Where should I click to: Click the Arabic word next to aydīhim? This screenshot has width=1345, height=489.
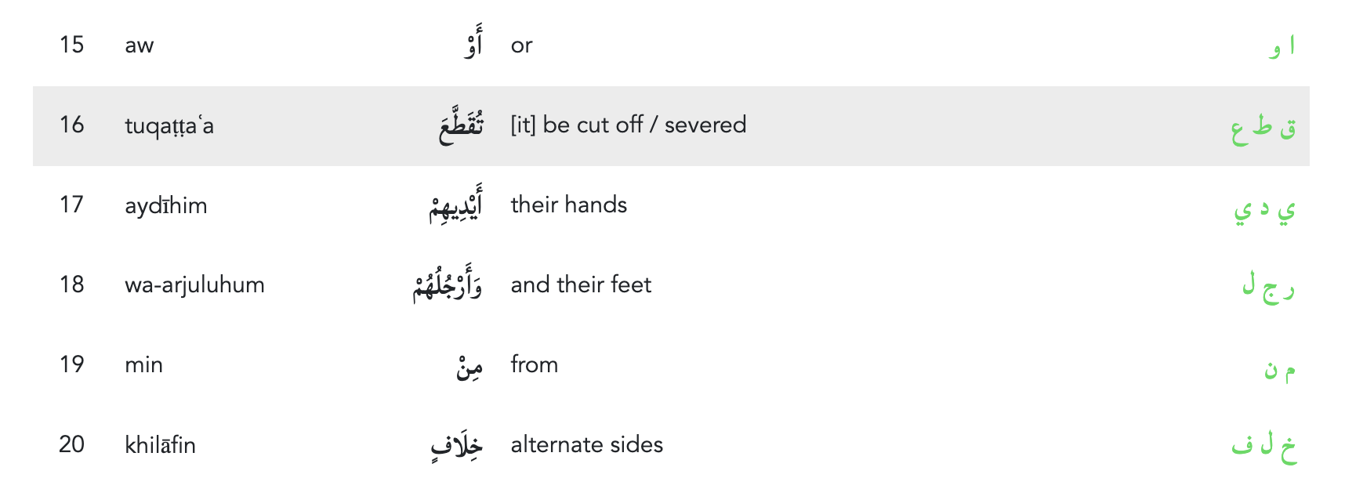tap(455, 206)
